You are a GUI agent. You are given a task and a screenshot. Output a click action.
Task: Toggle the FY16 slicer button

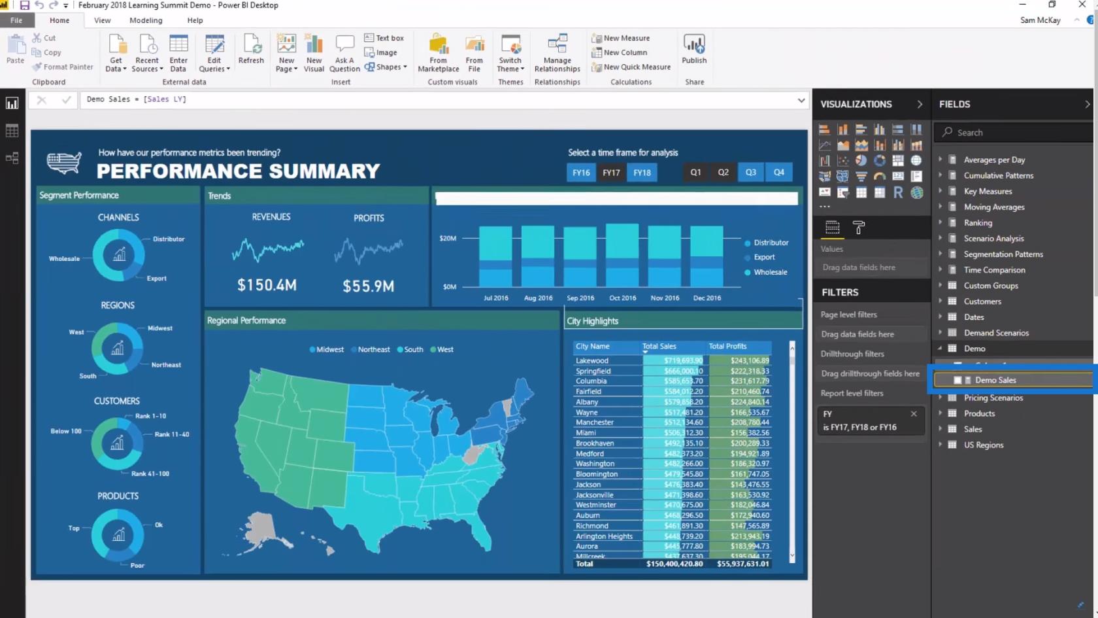point(581,173)
